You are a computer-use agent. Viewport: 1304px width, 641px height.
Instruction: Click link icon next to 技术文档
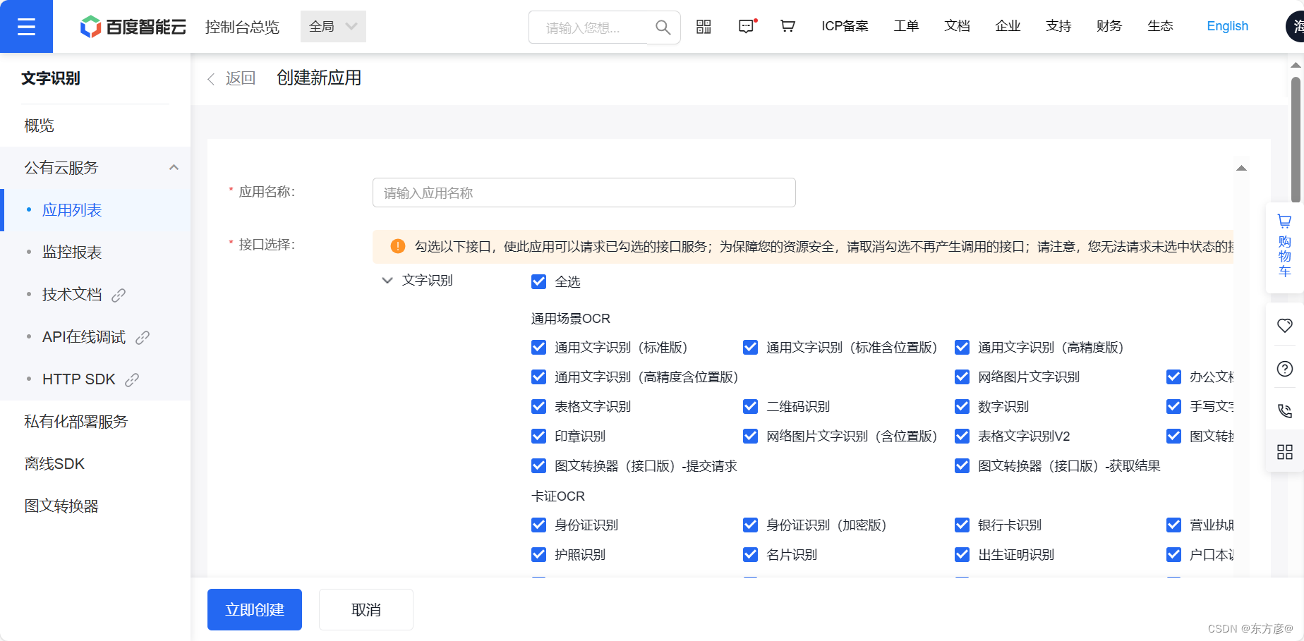tap(119, 295)
